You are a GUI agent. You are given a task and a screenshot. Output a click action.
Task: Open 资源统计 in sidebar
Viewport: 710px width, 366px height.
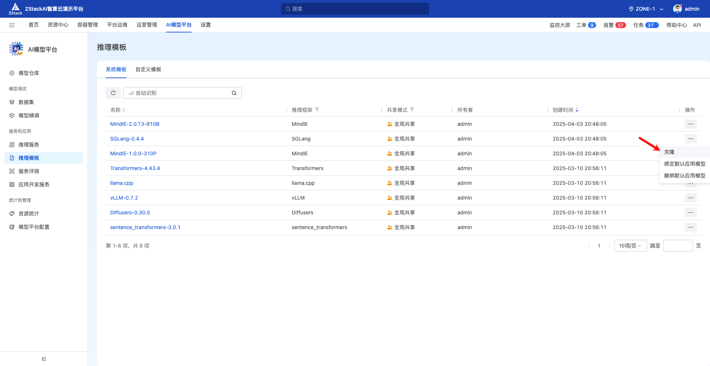pyautogui.click(x=44, y=214)
